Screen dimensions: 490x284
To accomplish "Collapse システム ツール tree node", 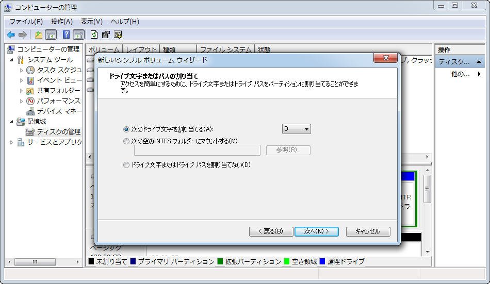I will (x=11, y=60).
